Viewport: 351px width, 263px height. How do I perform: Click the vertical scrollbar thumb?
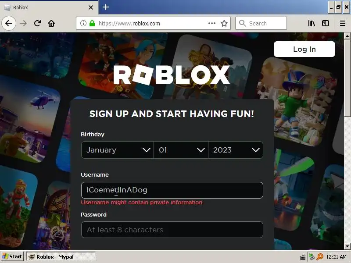347,78
